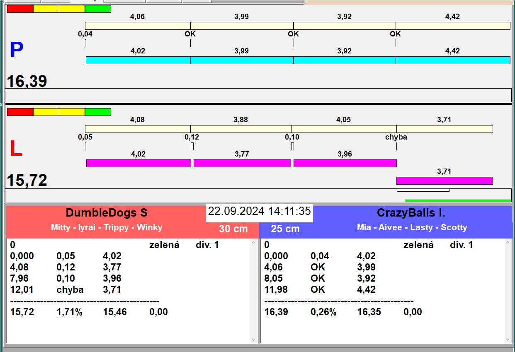Click the Mia - Aivee - Lasty - Scotty roster
Image resolution: width=515 pixels, height=352 pixels.
pyautogui.click(x=412, y=227)
